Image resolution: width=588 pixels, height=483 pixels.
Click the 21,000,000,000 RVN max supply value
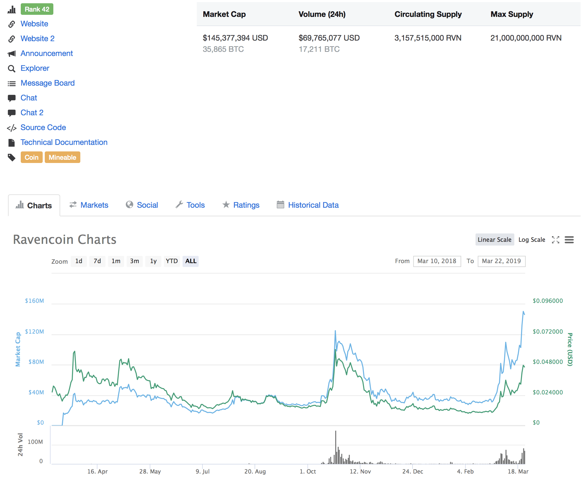click(526, 38)
